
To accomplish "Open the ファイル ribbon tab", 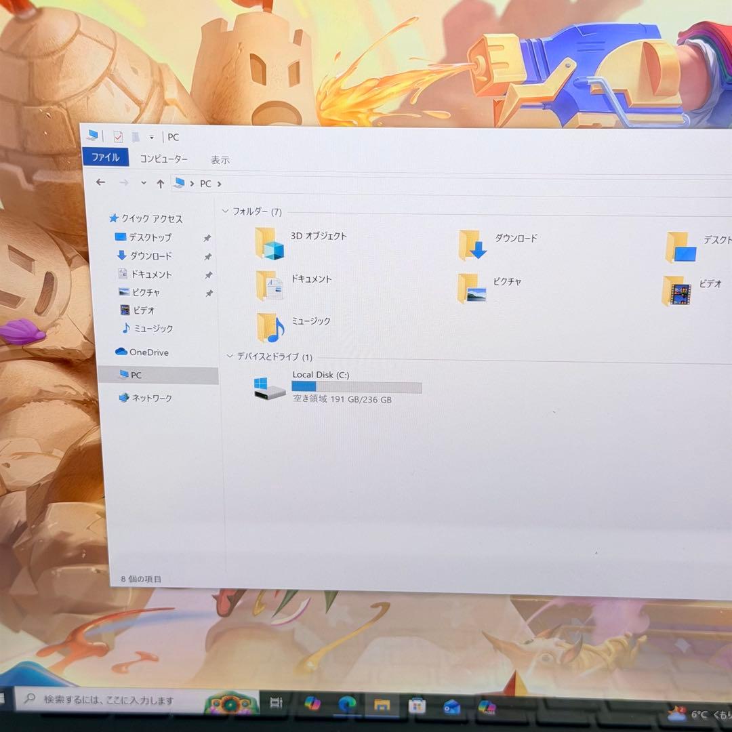I will tap(106, 157).
